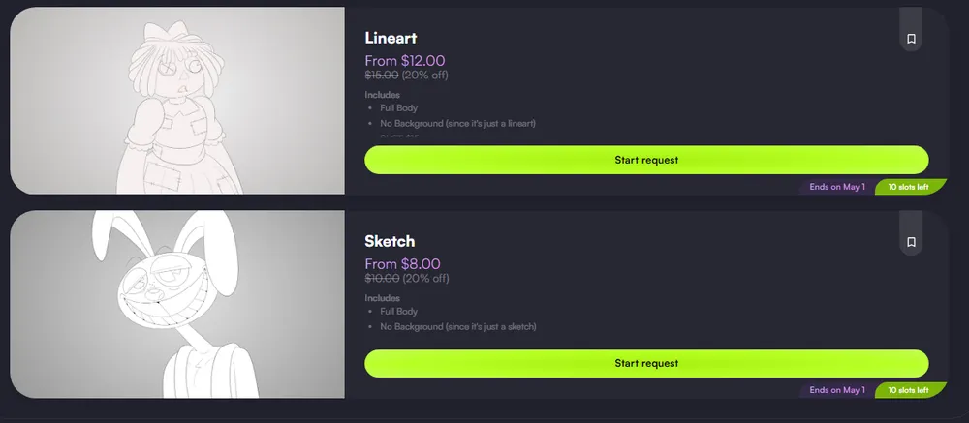The height and width of the screenshot is (423, 969).
Task: Start request for Lineart
Action: coord(646,160)
